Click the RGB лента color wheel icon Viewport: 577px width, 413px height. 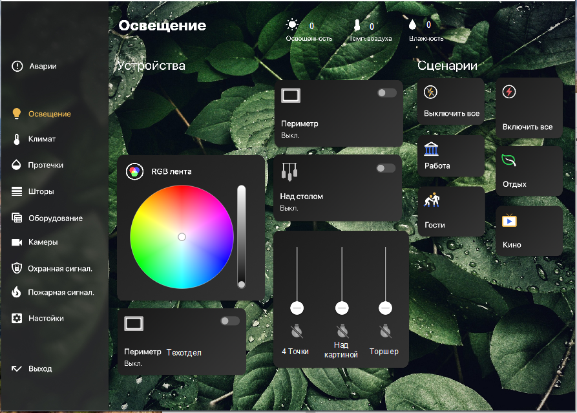click(x=134, y=171)
